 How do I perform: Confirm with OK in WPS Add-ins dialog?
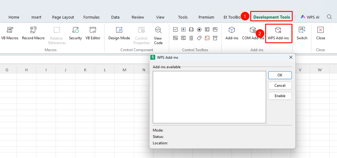tap(280, 75)
